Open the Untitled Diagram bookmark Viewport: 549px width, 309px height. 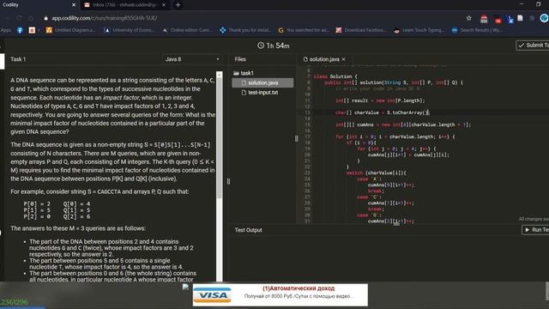[x=70, y=31]
